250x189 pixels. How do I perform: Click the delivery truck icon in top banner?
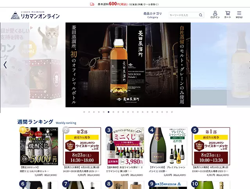92,4
